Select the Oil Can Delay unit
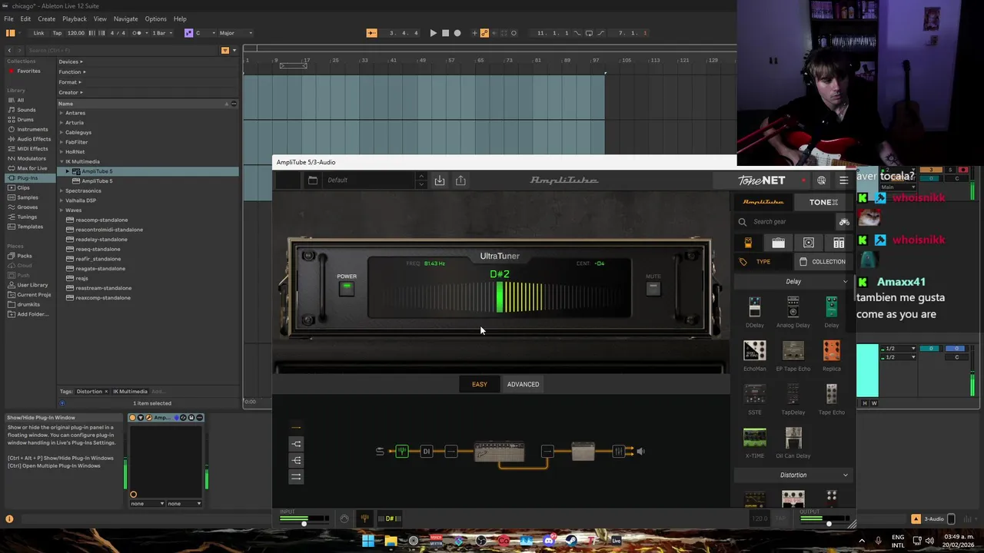Image resolution: width=984 pixels, height=553 pixels. click(x=793, y=439)
